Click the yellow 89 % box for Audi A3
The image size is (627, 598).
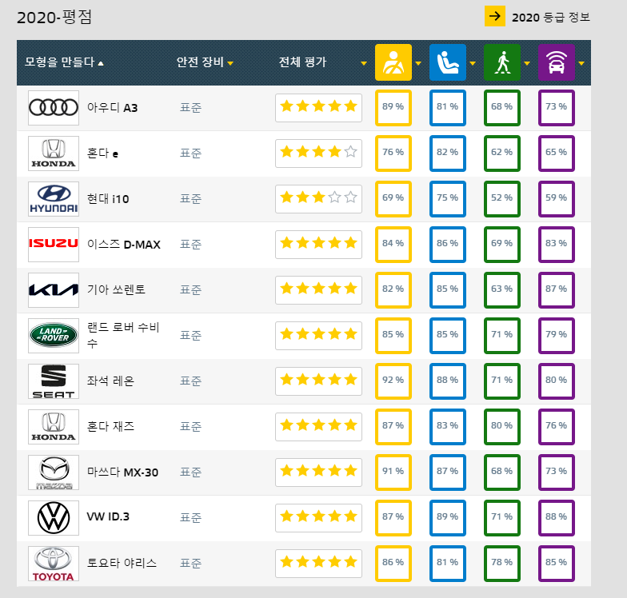tap(393, 108)
